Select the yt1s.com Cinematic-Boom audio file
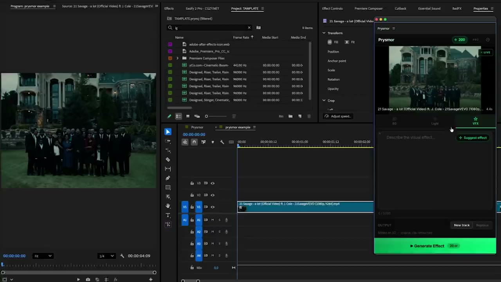 point(209,65)
